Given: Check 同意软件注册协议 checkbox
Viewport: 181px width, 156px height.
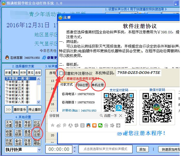Looking at the screenshot, I should pyautogui.click(x=61, y=73).
